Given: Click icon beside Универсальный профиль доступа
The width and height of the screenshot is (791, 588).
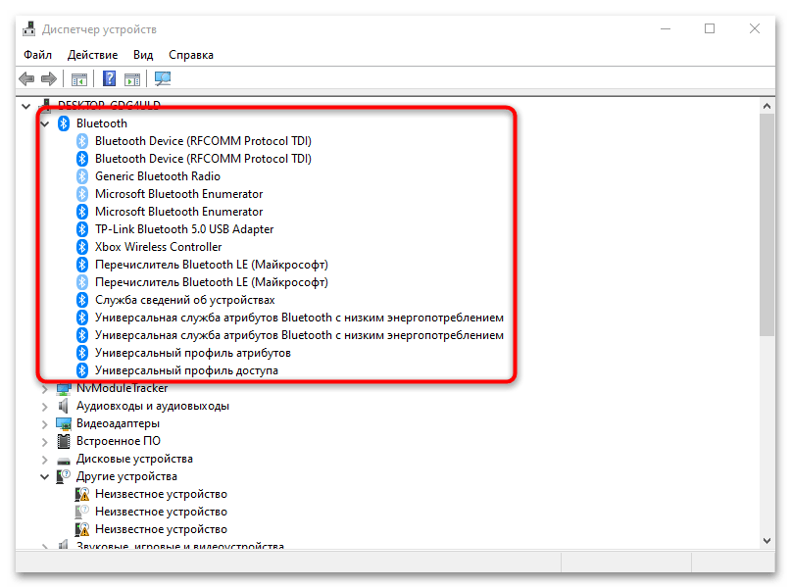Looking at the screenshot, I should point(82,370).
